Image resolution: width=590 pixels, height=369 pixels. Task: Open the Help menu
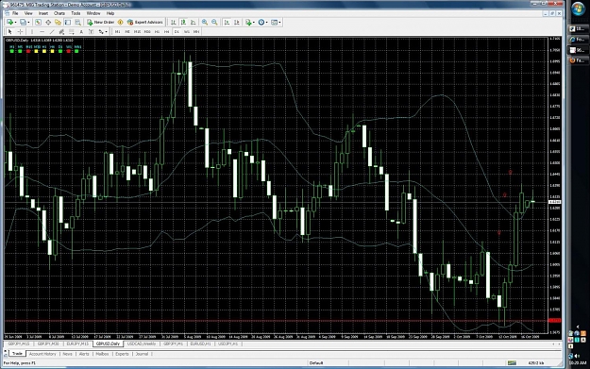click(110, 13)
